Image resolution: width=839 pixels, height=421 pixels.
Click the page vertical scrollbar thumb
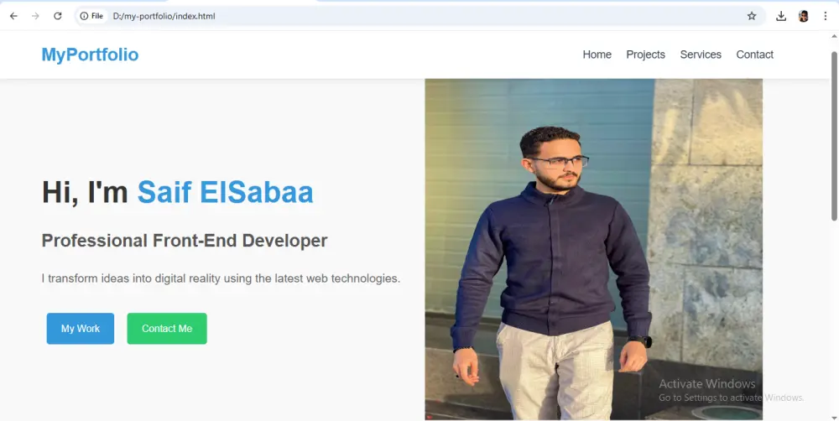pos(834,136)
